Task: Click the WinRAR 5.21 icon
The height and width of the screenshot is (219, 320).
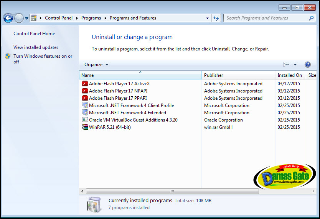Action: coord(85,127)
